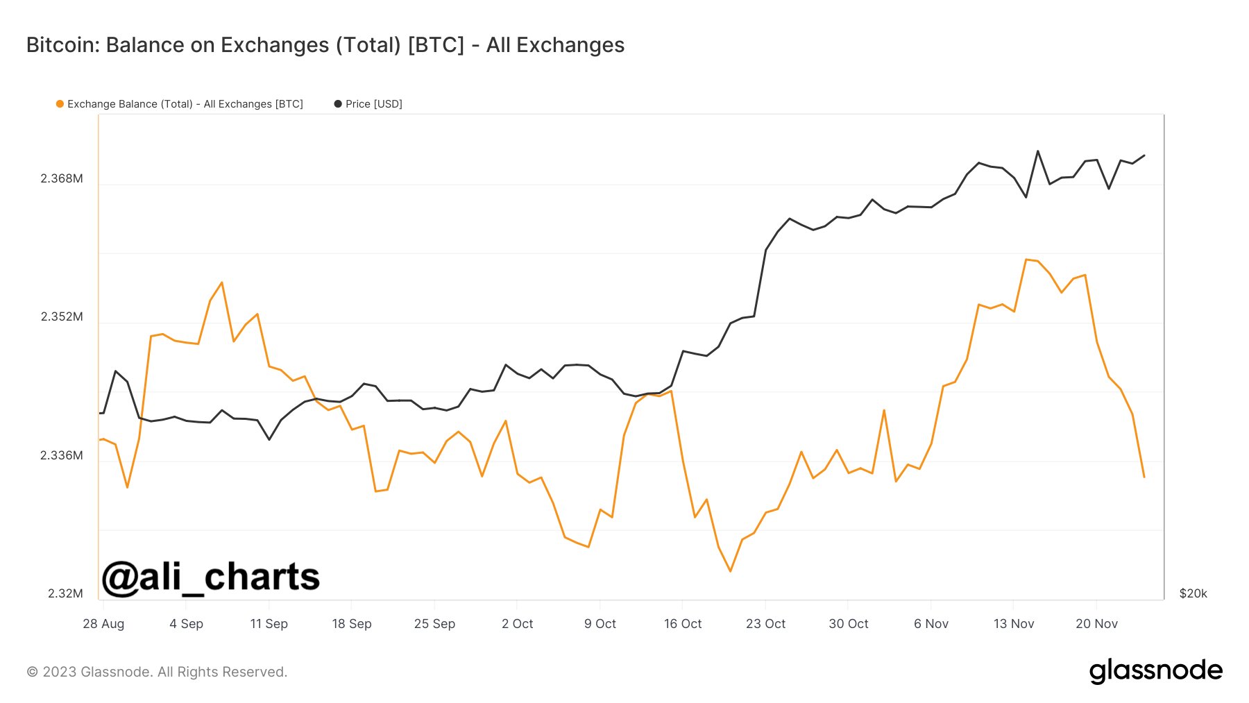Viewport: 1249px width, 703px height.
Task: Select the 16 Oct date tick
Action: (683, 623)
